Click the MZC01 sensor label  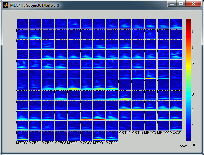(x=176, y=133)
